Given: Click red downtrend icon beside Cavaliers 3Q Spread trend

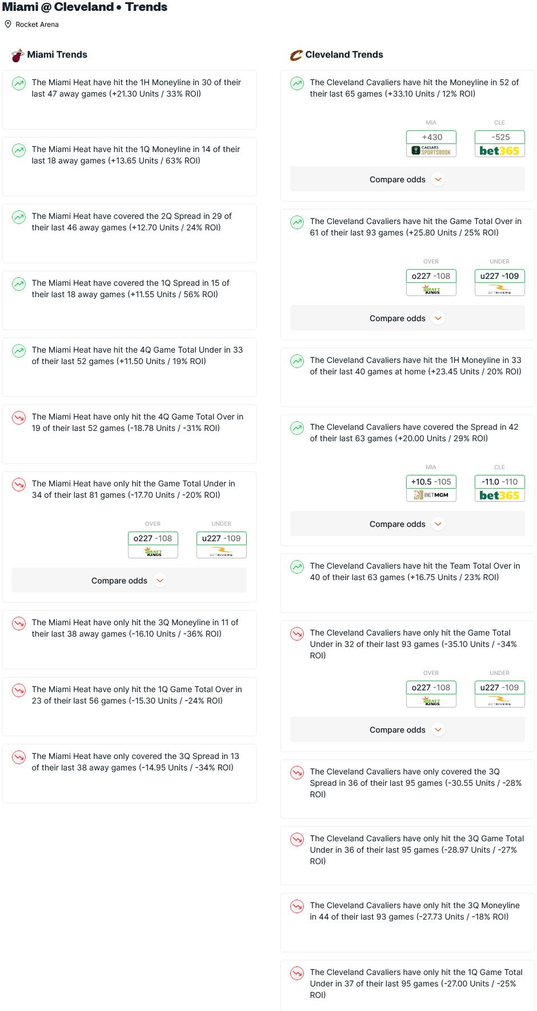Looking at the screenshot, I should point(297,773).
